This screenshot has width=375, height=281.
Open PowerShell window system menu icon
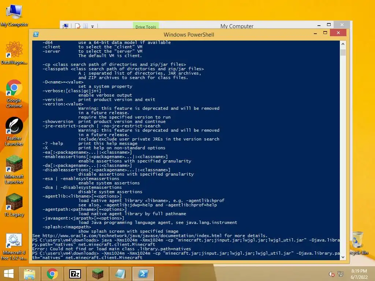[36, 34]
